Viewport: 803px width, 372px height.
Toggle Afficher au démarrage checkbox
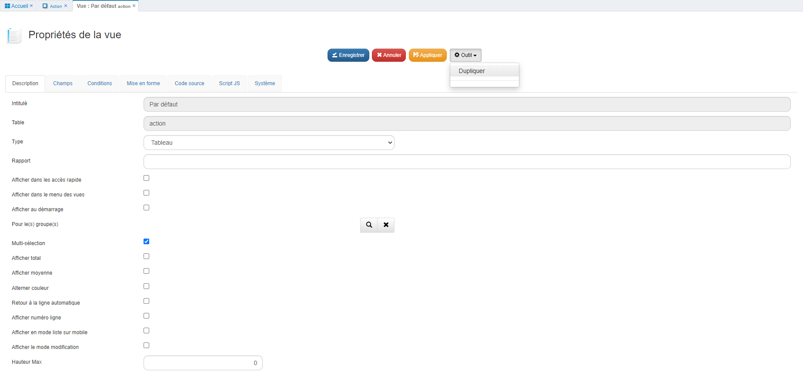click(x=146, y=208)
